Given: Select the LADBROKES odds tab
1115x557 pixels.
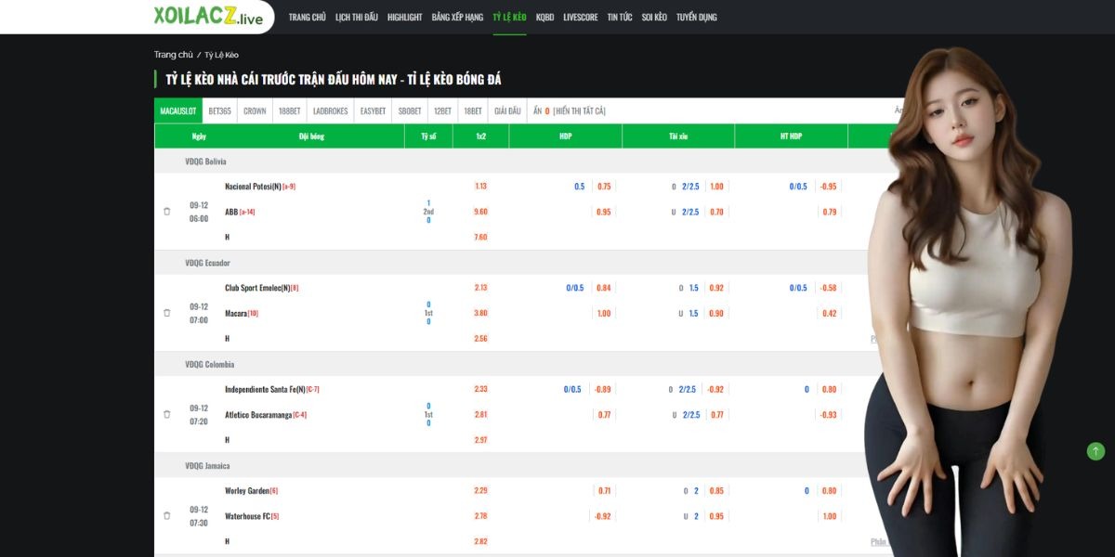Looking at the screenshot, I should [x=330, y=110].
